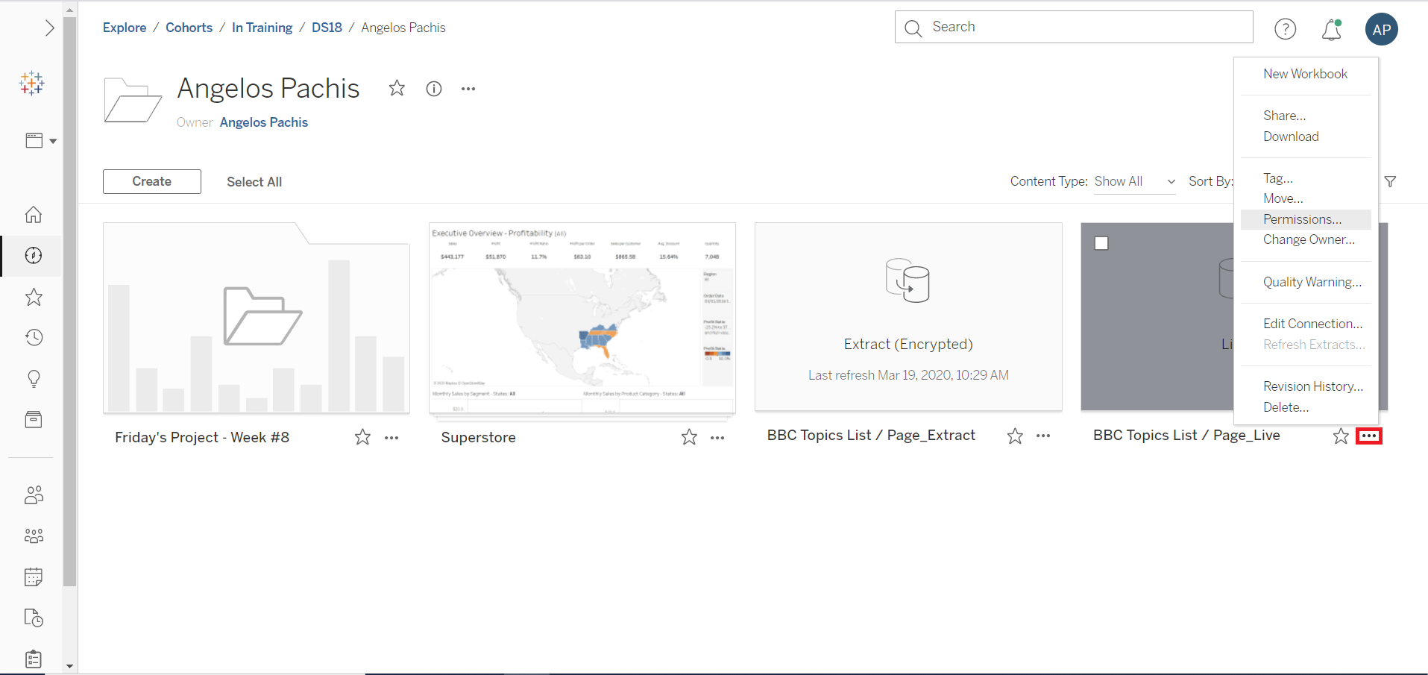1428x675 pixels.
Task: Open Groups via the people sidebar icon
Action: click(33, 536)
